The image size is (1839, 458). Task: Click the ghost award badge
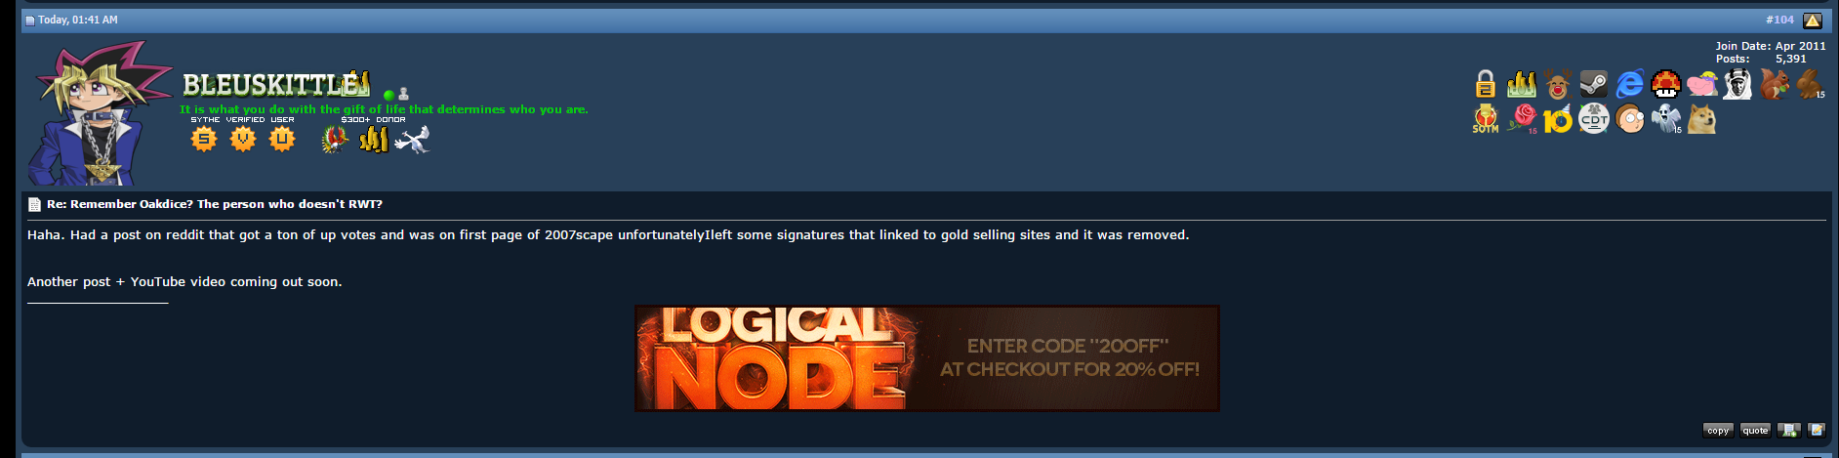click(x=1666, y=119)
